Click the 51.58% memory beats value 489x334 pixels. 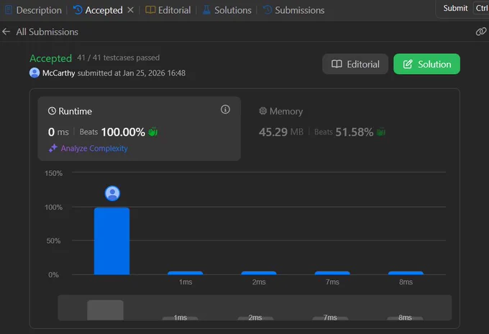tap(355, 132)
